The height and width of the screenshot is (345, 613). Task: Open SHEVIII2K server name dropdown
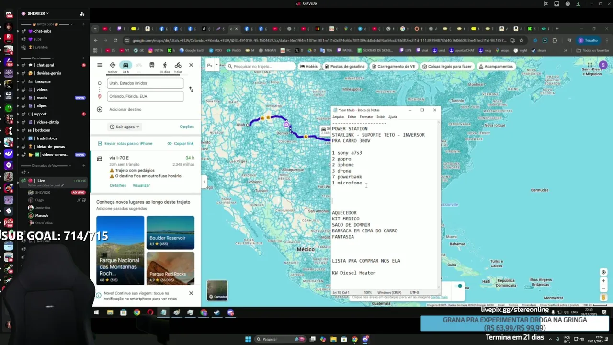click(38, 13)
